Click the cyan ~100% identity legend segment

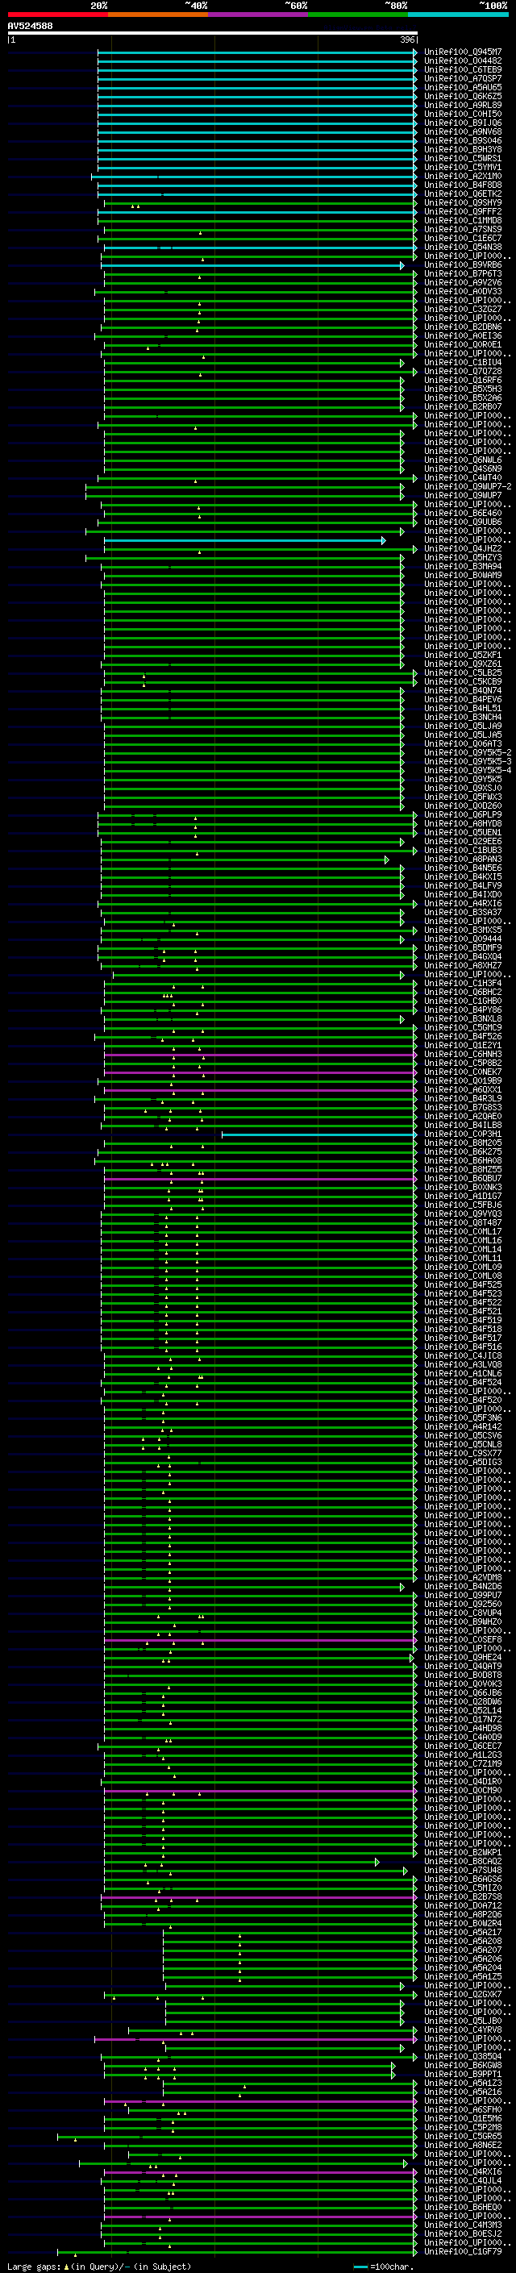[x=458, y=15]
